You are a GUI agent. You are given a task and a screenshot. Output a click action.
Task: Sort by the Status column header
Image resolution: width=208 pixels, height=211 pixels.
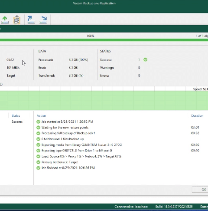(x=16, y=115)
